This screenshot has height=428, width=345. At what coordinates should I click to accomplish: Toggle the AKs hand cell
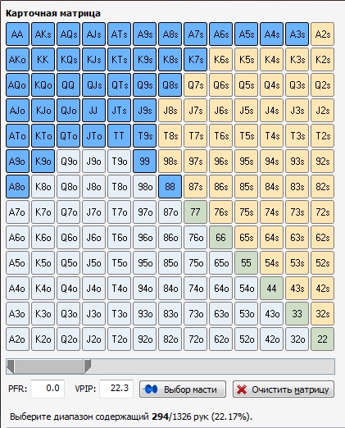pyautogui.click(x=43, y=34)
